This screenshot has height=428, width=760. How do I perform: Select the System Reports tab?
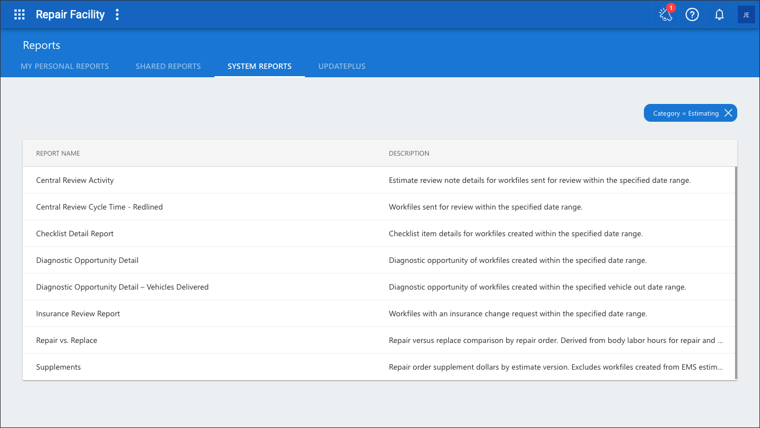pyautogui.click(x=259, y=66)
